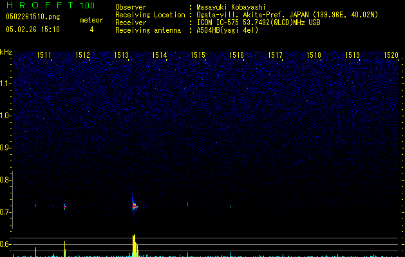This screenshot has height=257, width=405.
Task: Click the 0.8 frequency axis label
Action: [5, 180]
